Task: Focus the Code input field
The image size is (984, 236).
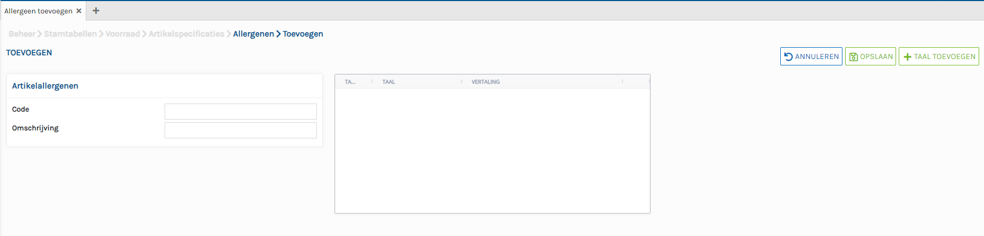Action: (240, 112)
